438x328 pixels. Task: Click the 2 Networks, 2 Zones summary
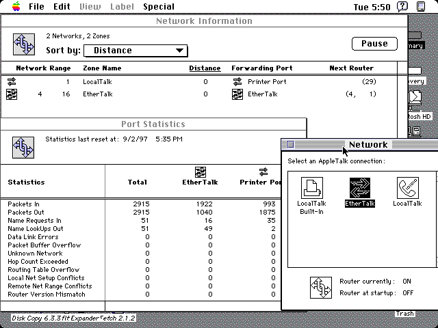(x=78, y=36)
